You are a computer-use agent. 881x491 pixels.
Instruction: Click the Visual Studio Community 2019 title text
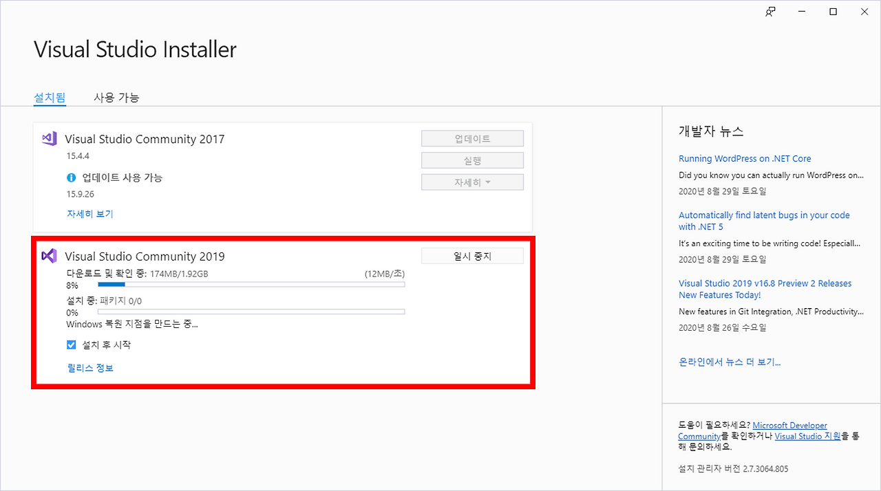145,257
